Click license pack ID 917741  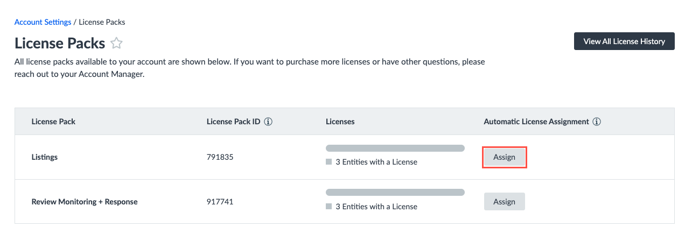coord(220,202)
